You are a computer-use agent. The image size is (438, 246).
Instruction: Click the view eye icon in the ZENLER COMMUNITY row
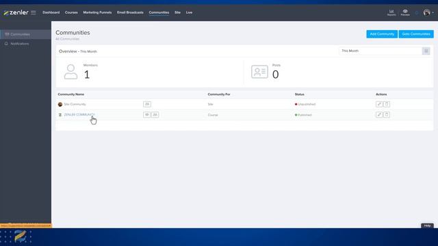coord(146,115)
